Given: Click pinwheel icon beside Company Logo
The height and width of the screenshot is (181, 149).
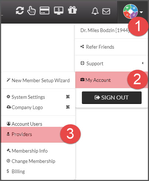Looking at the screenshot, I should [68, 107].
